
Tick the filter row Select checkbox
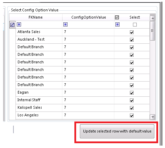(x=135, y=24)
